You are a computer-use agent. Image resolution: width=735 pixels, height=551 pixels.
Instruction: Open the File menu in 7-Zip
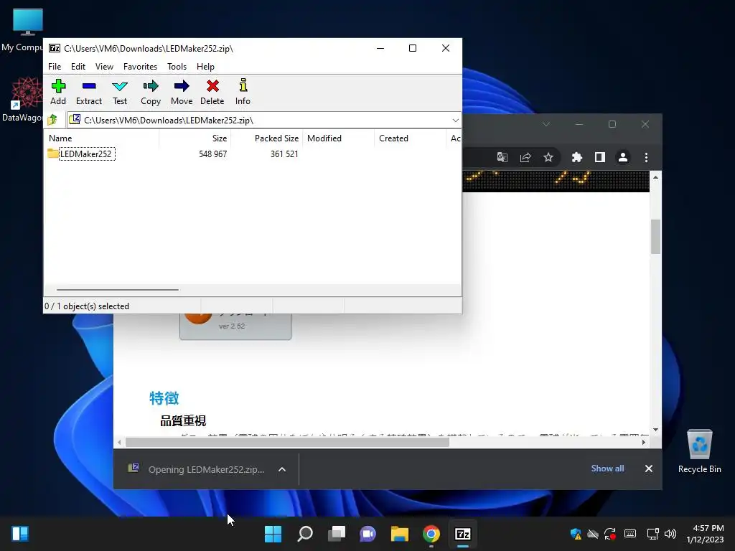pos(55,67)
